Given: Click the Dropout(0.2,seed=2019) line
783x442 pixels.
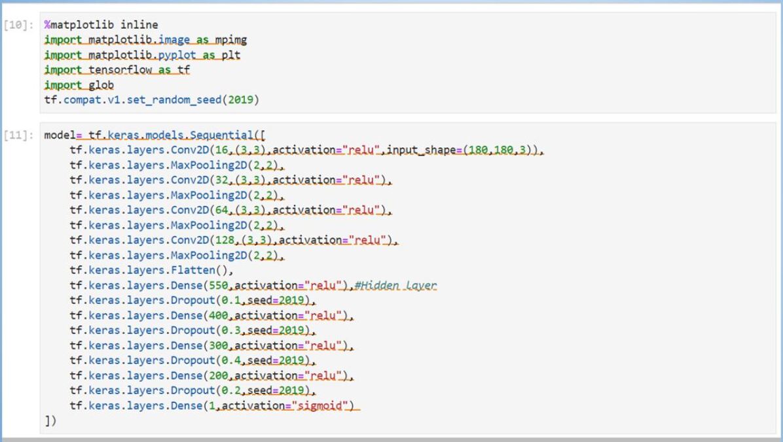Looking at the screenshot, I should [192, 390].
